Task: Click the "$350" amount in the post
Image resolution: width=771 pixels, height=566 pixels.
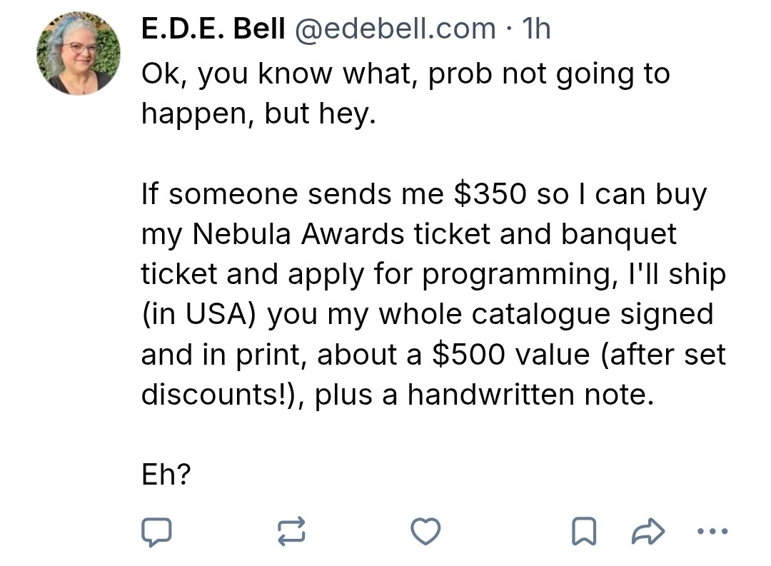Action: (x=490, y=194)
